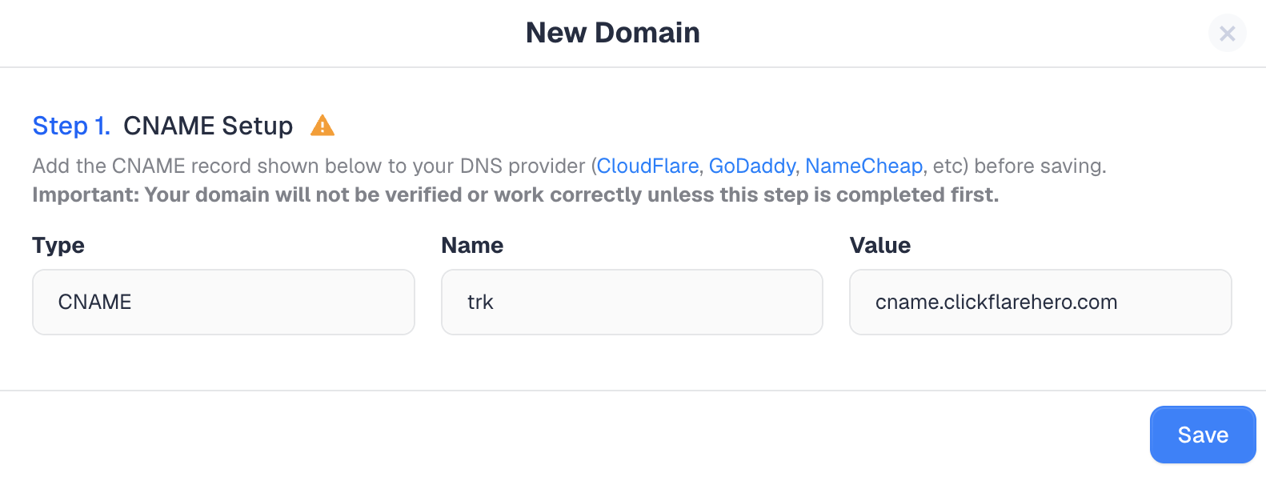1266x477 pixels.
Task: Close the New Domain dialog
Action: click(1227, 33)
